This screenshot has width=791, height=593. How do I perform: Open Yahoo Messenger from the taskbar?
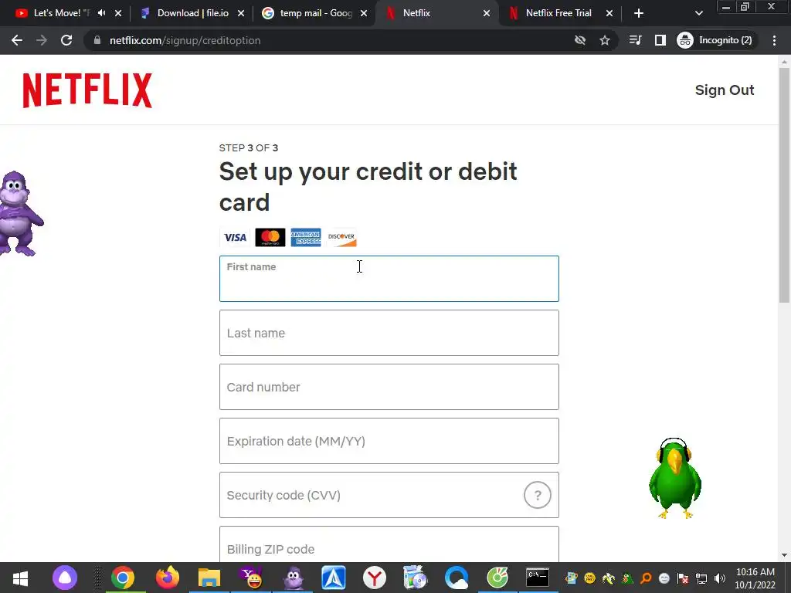click(251, 578)
